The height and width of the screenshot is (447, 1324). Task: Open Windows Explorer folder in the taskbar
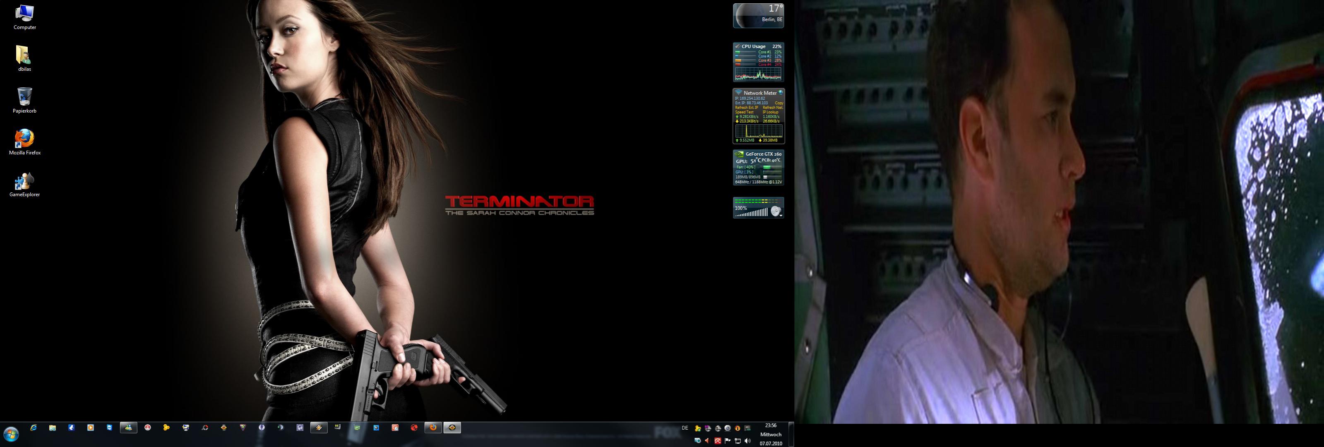coord(53,428)
